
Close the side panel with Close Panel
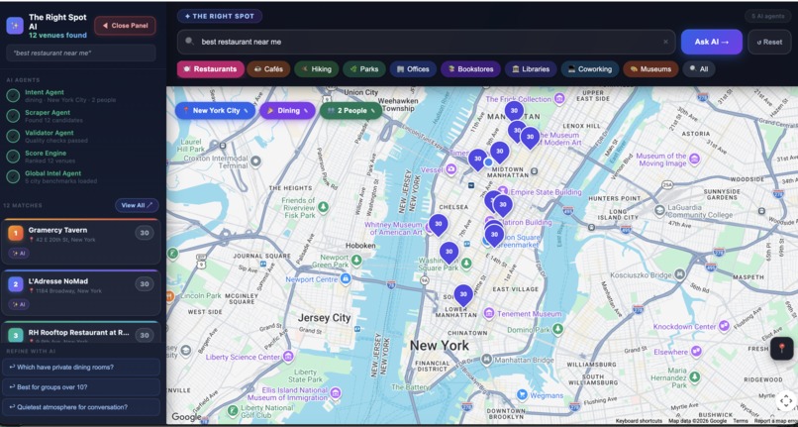click(x=125, y=26)
